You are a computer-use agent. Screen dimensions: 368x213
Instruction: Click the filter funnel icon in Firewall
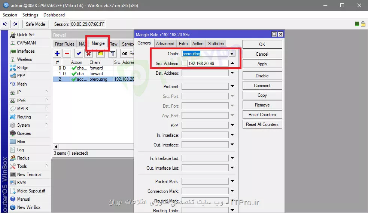click(113, 53)
